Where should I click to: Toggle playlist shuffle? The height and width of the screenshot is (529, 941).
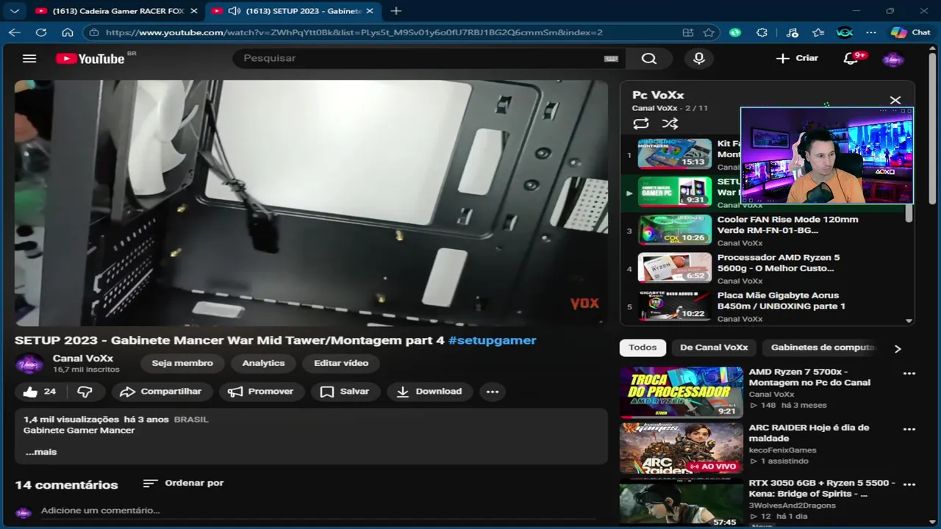point(670,123)
